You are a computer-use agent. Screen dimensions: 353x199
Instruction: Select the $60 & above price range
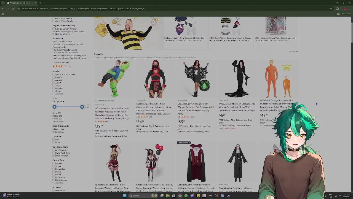tap(58, 122)
